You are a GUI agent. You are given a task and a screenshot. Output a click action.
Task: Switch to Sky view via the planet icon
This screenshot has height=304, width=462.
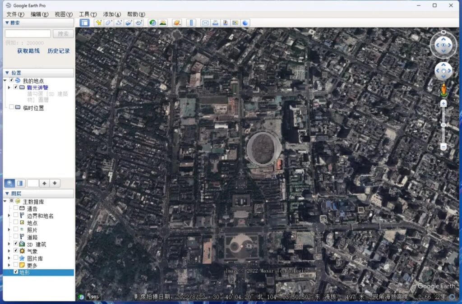pyautogui.click(x=177, y=23)
